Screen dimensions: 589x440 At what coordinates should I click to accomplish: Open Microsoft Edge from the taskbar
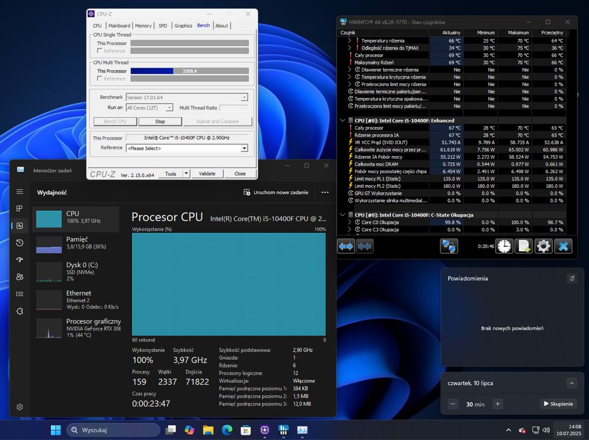tap(227, 430)
